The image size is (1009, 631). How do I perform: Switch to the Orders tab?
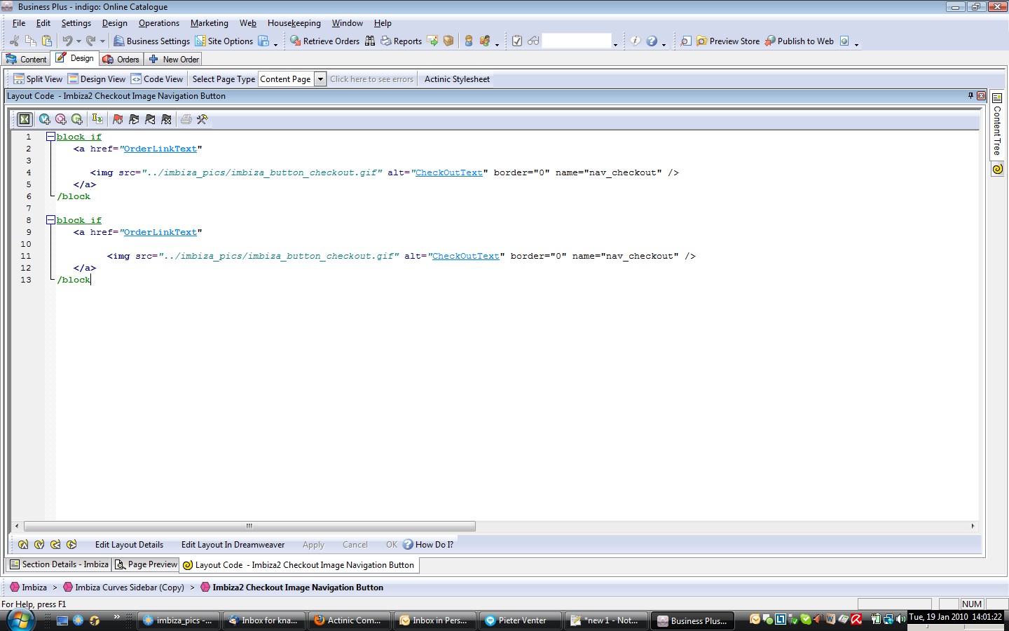[x=121, y=60]
